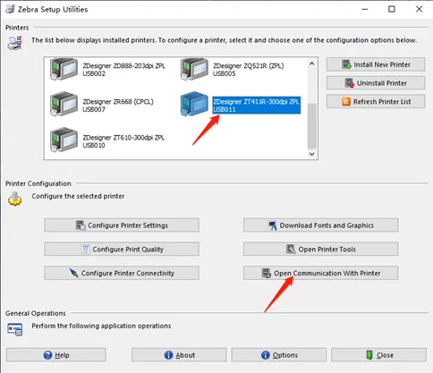Viewport: 433px width, 373px height.
Task: Click the ZD888-203dpi printer icon
Action: [x=64, y=69]
